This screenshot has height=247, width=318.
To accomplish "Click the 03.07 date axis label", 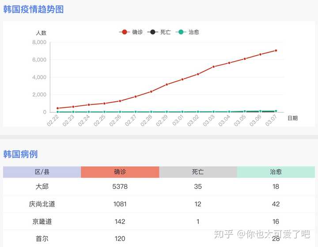I will [x=271, y=120].
